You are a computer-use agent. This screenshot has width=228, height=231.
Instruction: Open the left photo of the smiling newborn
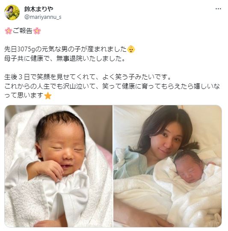point(59,166)
